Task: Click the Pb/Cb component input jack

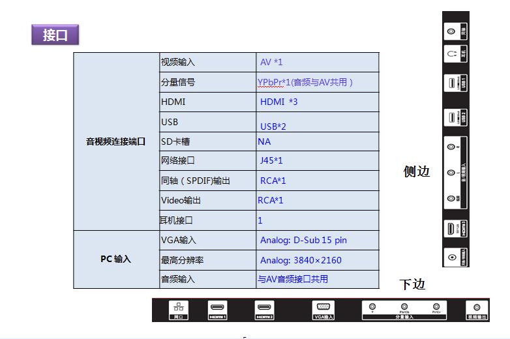Action: coord(404,306)
